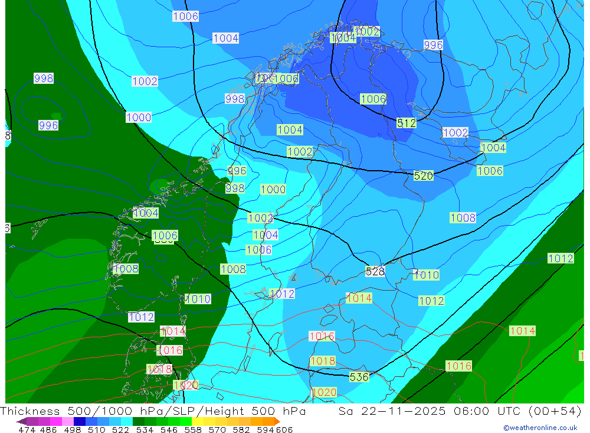The width and height of the screenshot is (590, 433).
Task: Select the map title 'Thickness 500/1000 hPa/SLP/Height 500 hPa'
Action: coord(153,411)
